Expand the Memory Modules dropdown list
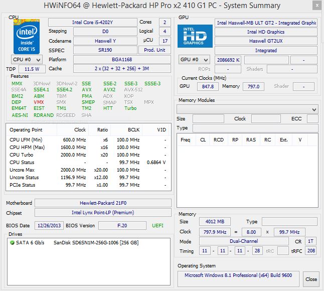 [x=247, y=109]
